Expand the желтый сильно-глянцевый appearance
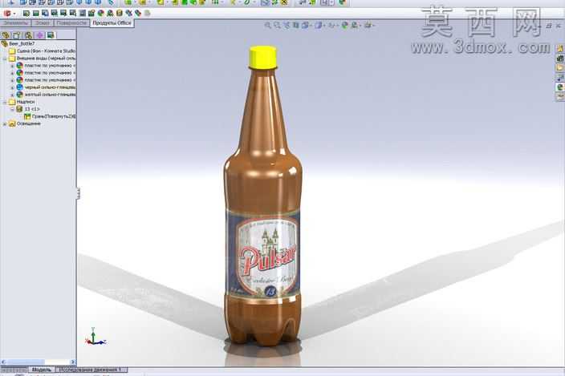The height and width of the screenshot is (376, 565). tap(12, 95)
